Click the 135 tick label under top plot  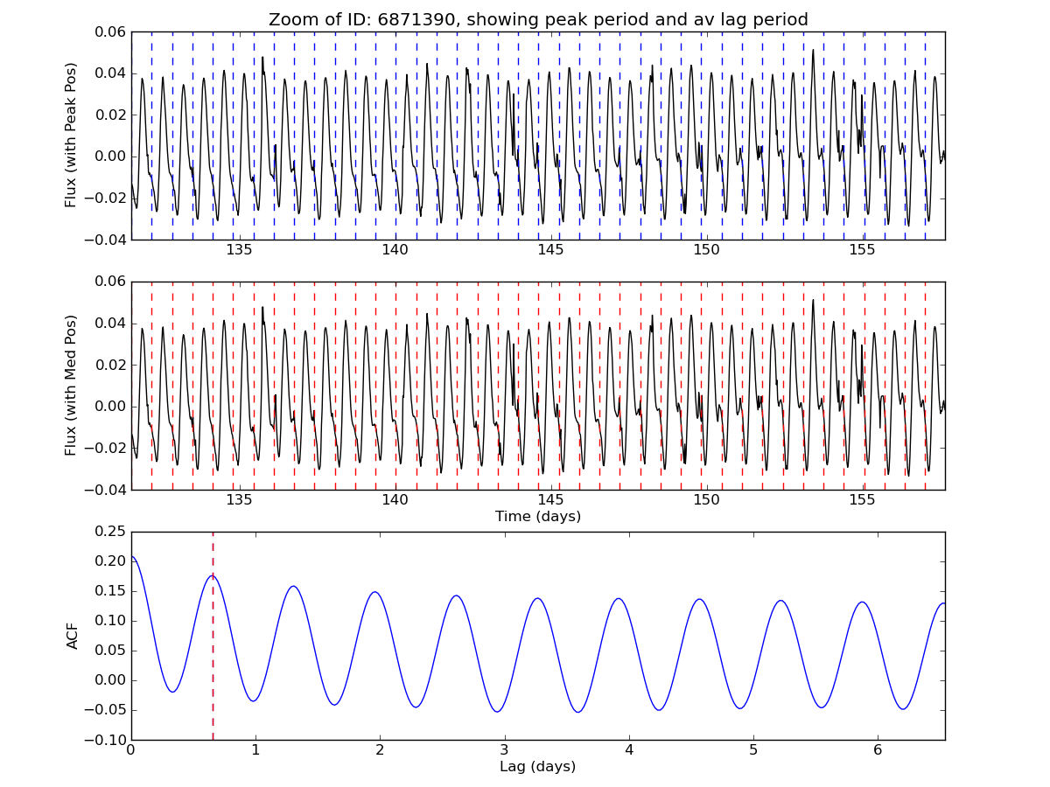(x=239, y=251)
